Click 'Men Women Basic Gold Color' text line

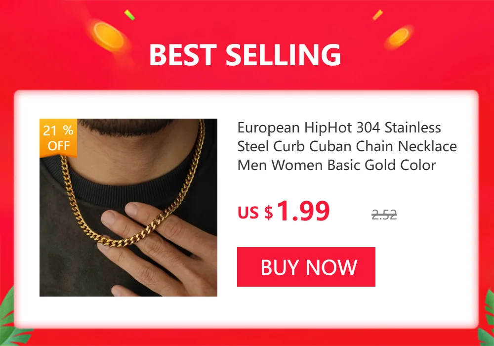(x=336, y=165)
